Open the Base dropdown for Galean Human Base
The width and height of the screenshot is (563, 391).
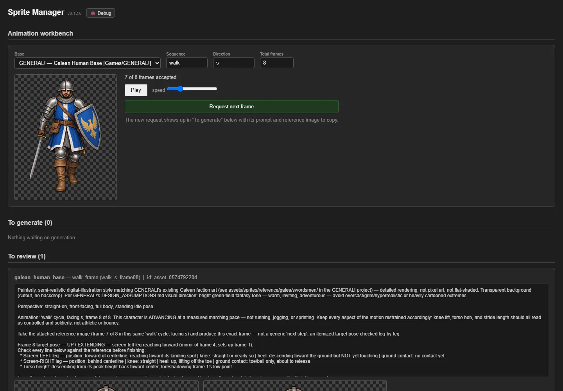click(x=88, y=63)
